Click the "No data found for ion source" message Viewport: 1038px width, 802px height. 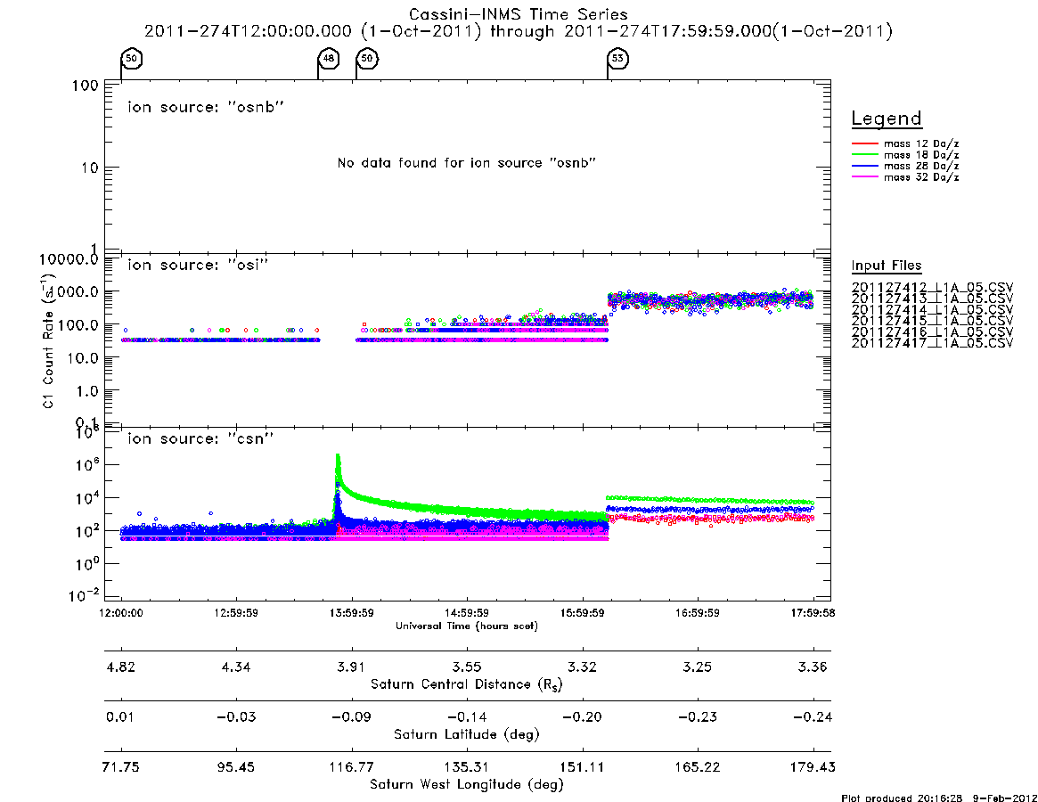467,163
